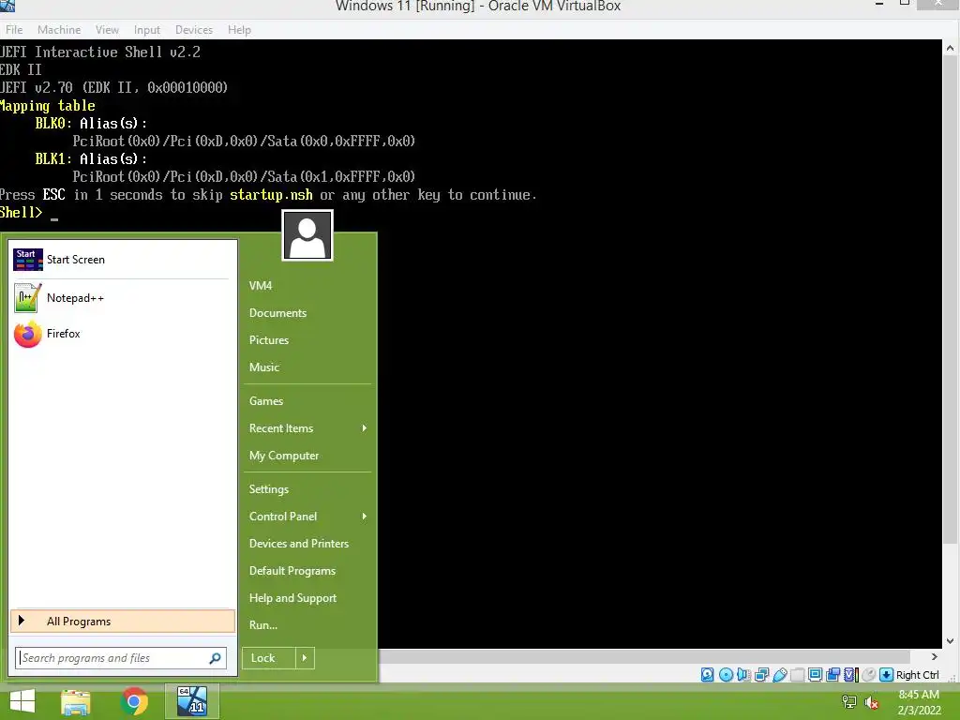Open the File menu in VirtualBox
The image size is (960, 720).
point(14,29)
